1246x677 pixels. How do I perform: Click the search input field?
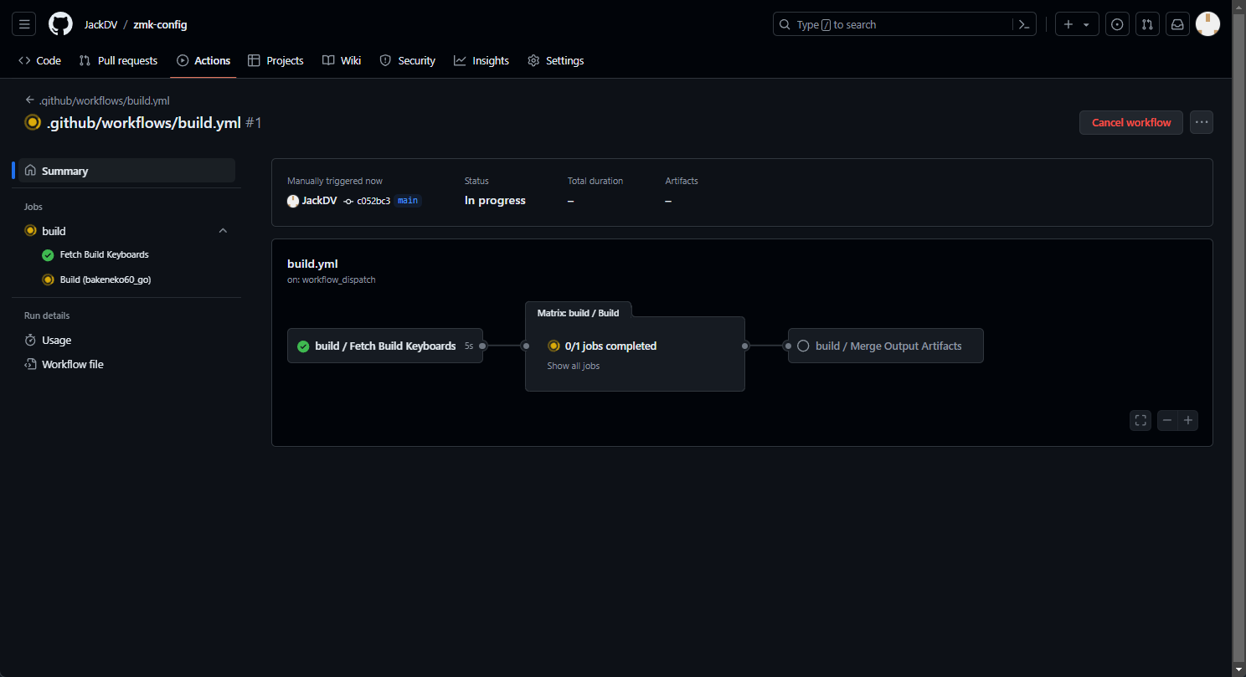coord(892,25)
